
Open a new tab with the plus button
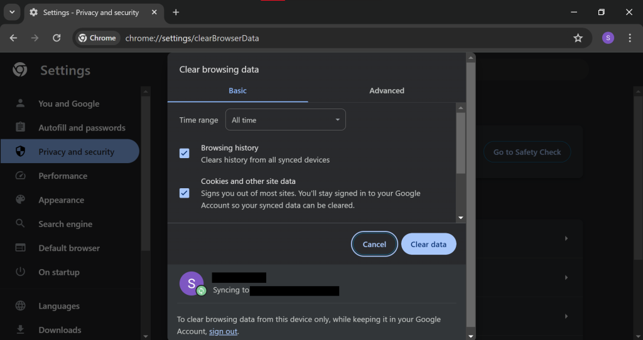click(x=176, y=13)
